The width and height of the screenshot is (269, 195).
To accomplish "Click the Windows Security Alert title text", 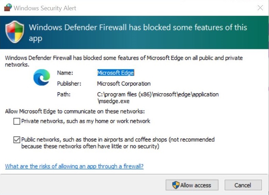I will click(x=45, y=8).
